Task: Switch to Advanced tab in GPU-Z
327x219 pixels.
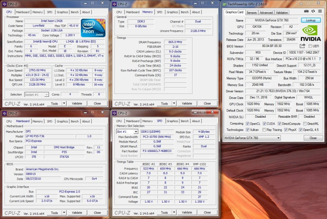Action: pos(266,13)
